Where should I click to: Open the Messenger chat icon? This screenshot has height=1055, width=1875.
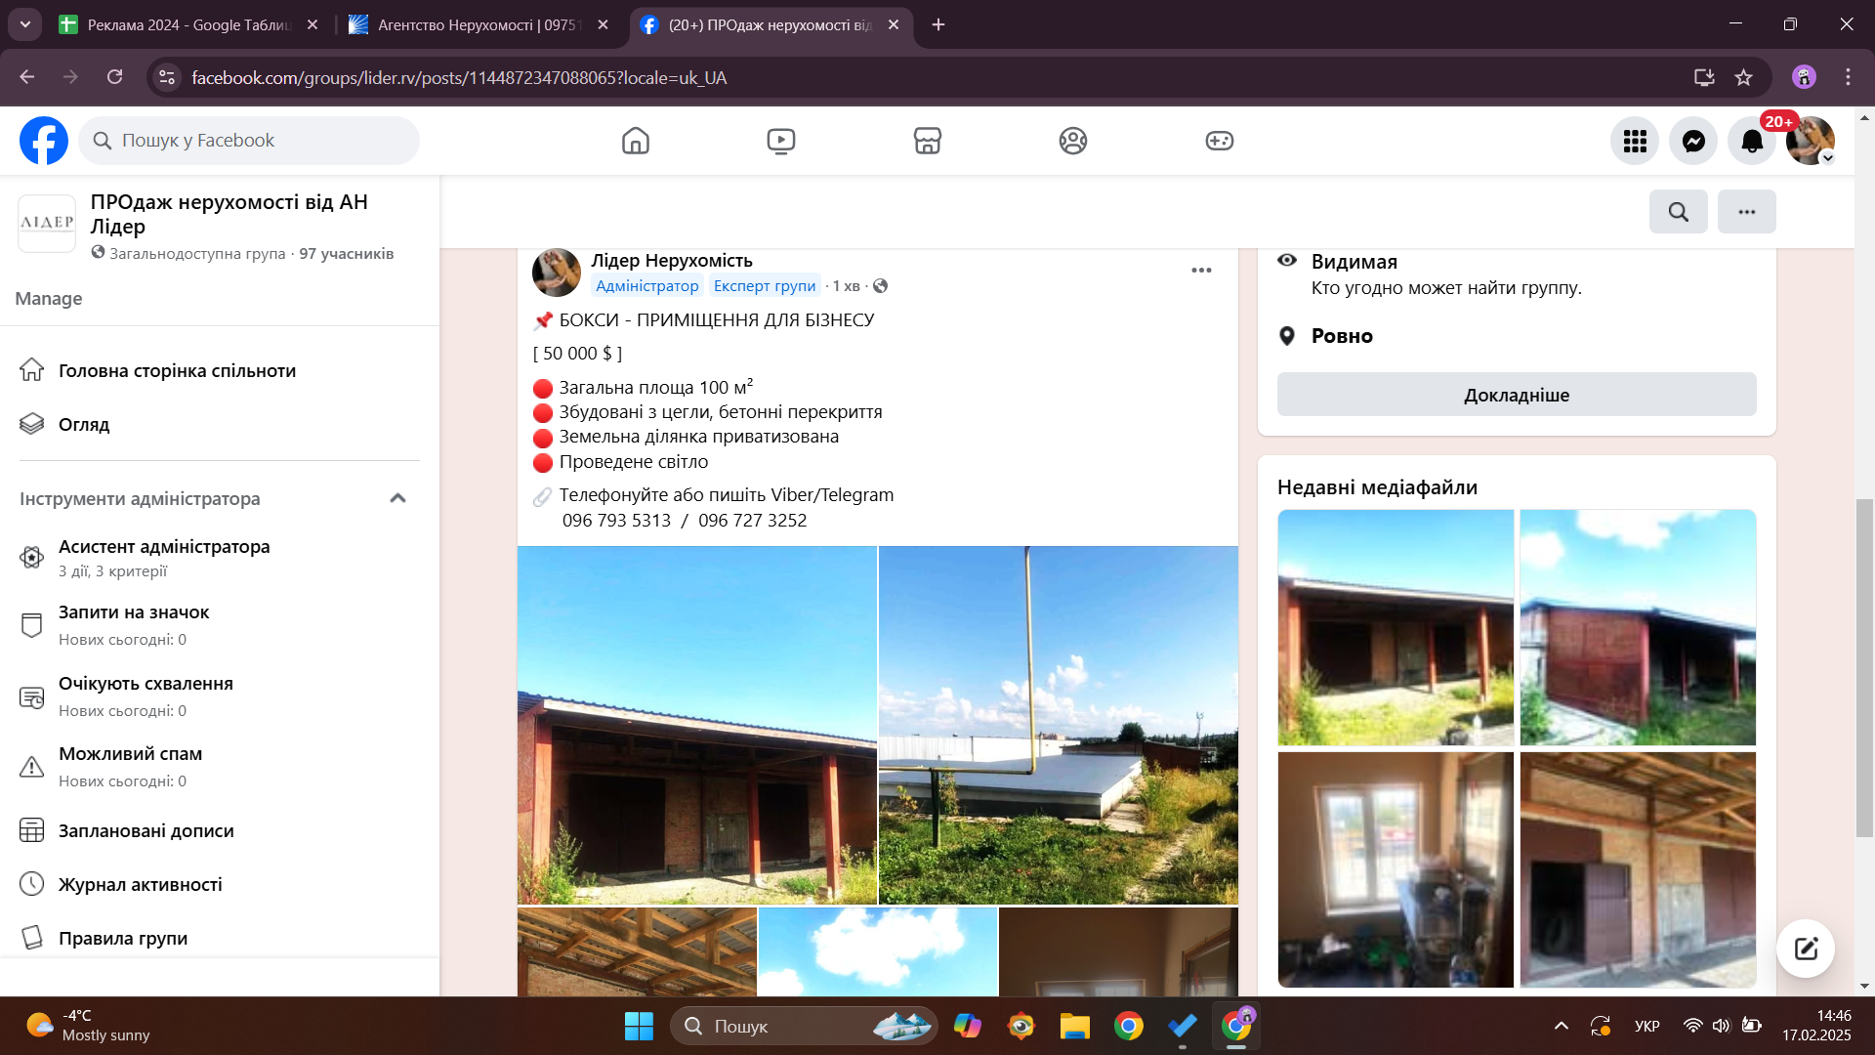tap(1693, 141)
